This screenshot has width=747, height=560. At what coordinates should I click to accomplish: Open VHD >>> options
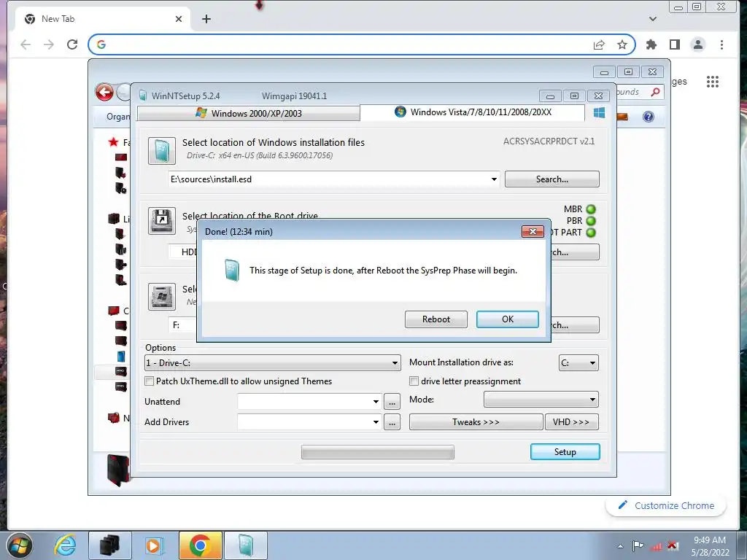pos(572,422)
